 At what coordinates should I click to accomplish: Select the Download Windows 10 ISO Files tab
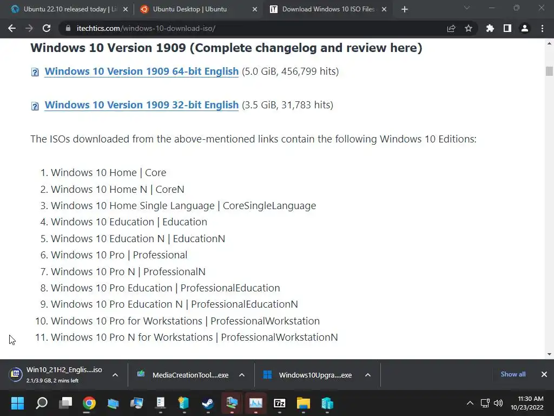pos(328,10)
